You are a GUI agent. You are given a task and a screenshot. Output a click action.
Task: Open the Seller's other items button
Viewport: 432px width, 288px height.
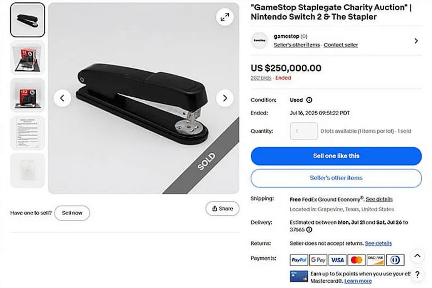click(336, 178)
